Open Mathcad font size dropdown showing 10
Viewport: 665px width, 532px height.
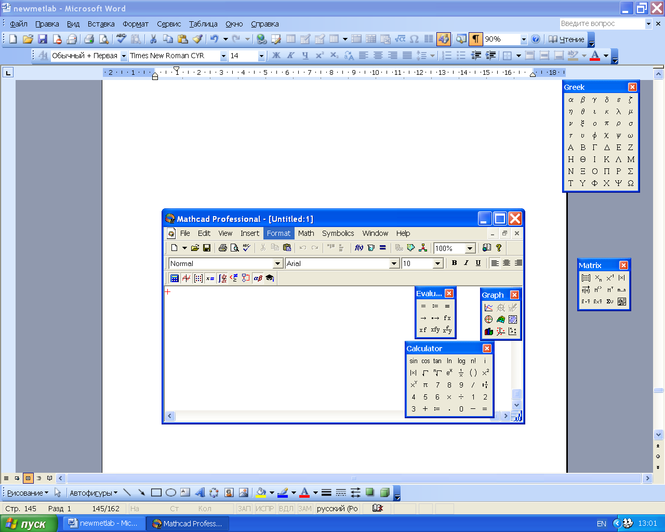pos(438,264)
